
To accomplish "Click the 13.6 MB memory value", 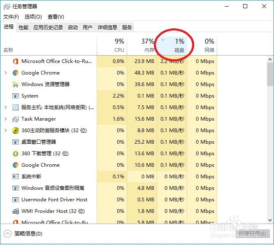I will [x=144, y=154].
